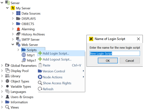Click the Node Actions play icon
This screenshot has height=111, width=145.
(x=40, y=77)
